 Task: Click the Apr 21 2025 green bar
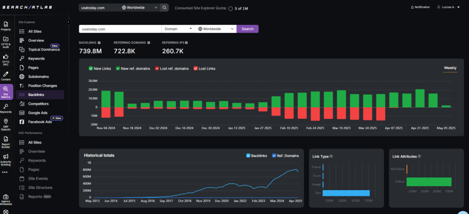(x=420, y=98)
